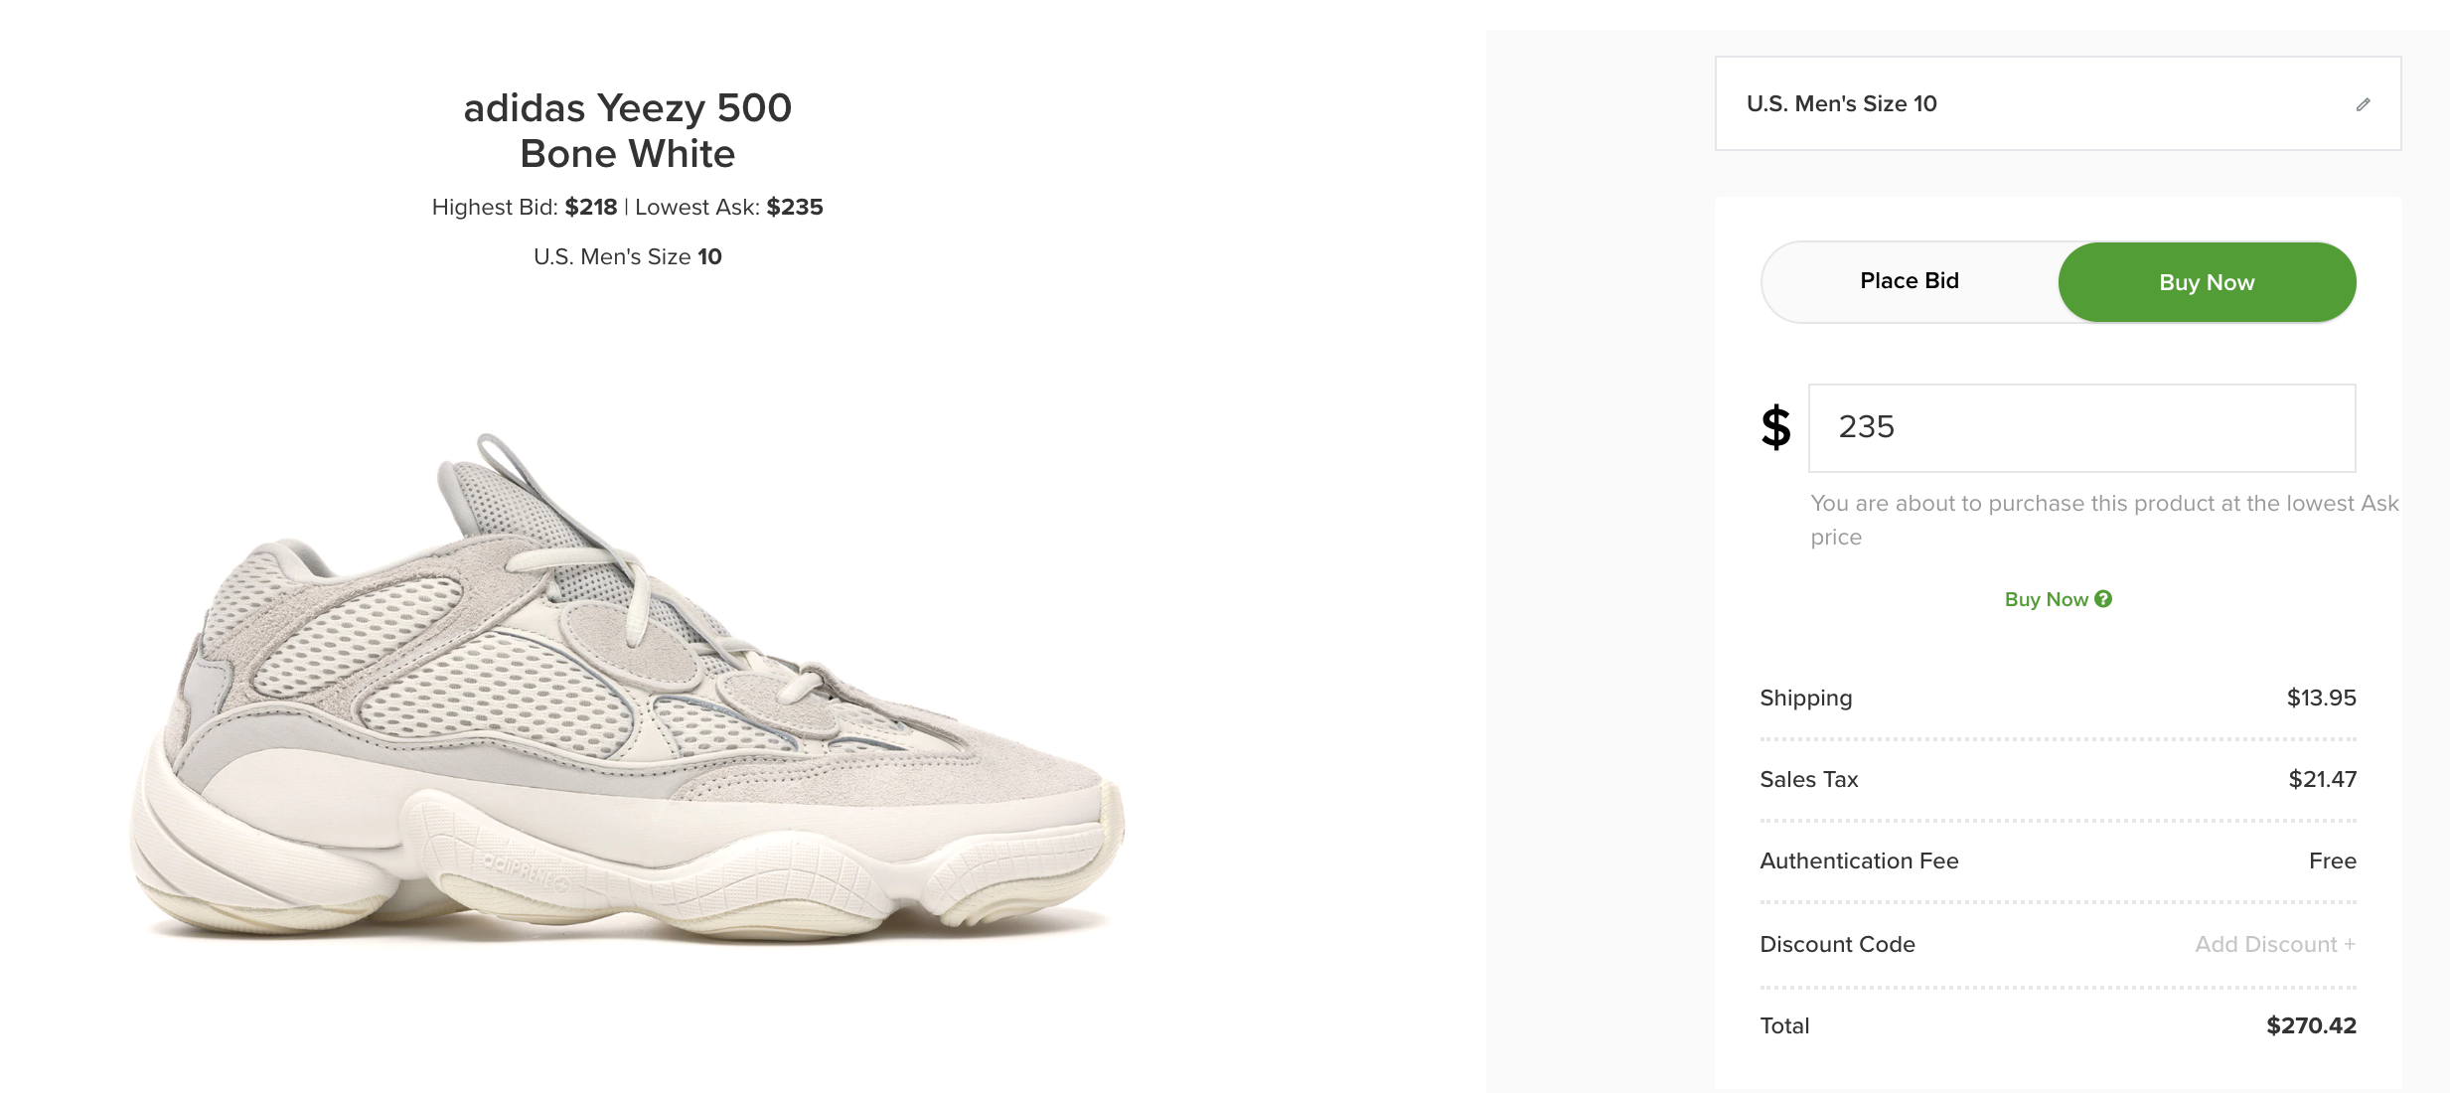Select the green Buy Now toggle

2206,282
